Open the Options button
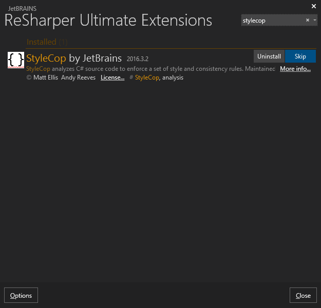 [x=21, y=295]
